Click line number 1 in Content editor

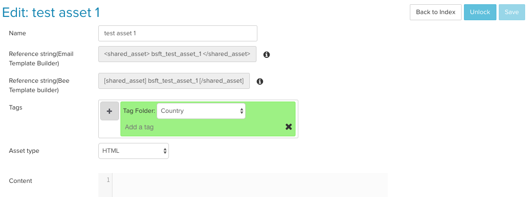108,180
